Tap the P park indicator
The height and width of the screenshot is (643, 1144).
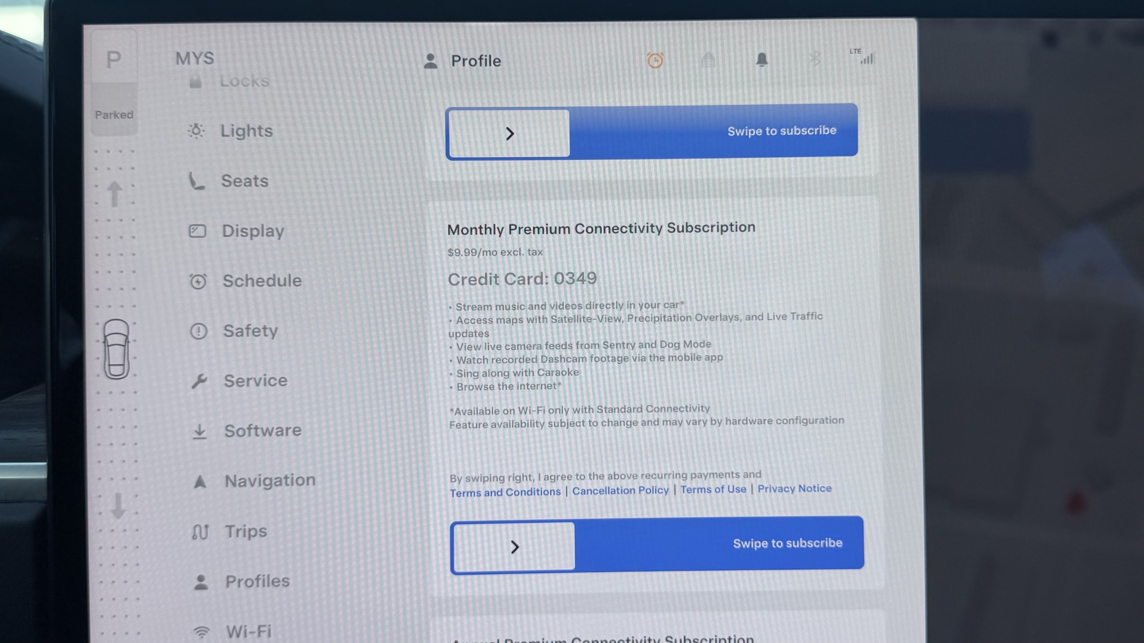pyautogui.click(x=114, y=59)
